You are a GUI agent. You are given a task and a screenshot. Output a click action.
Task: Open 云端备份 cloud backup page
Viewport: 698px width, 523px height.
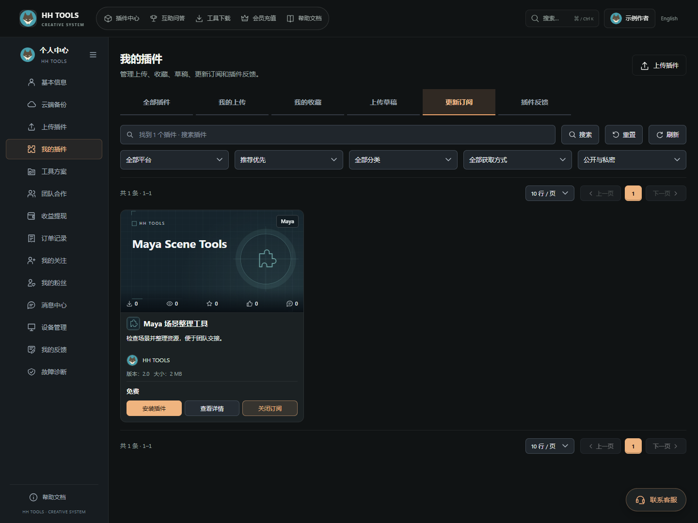pyautogui.click(x=54, y=105)
